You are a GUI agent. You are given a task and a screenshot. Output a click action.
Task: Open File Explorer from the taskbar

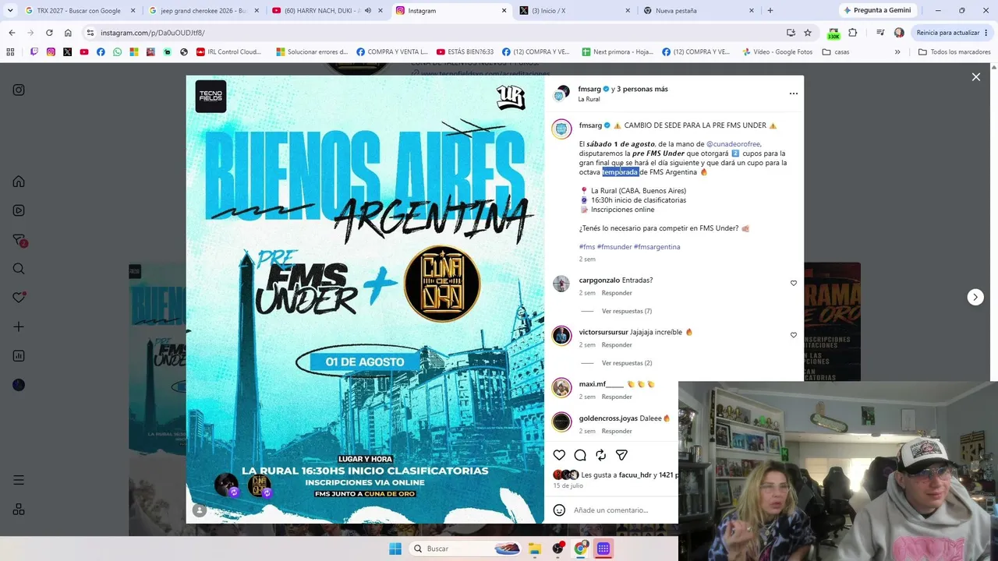(x=535, y=549)
